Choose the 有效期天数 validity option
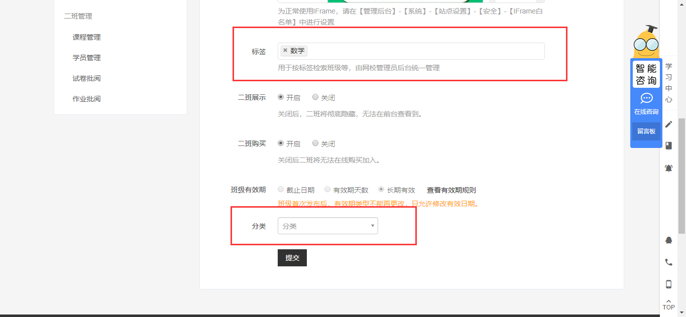 [x=327, y=190]
